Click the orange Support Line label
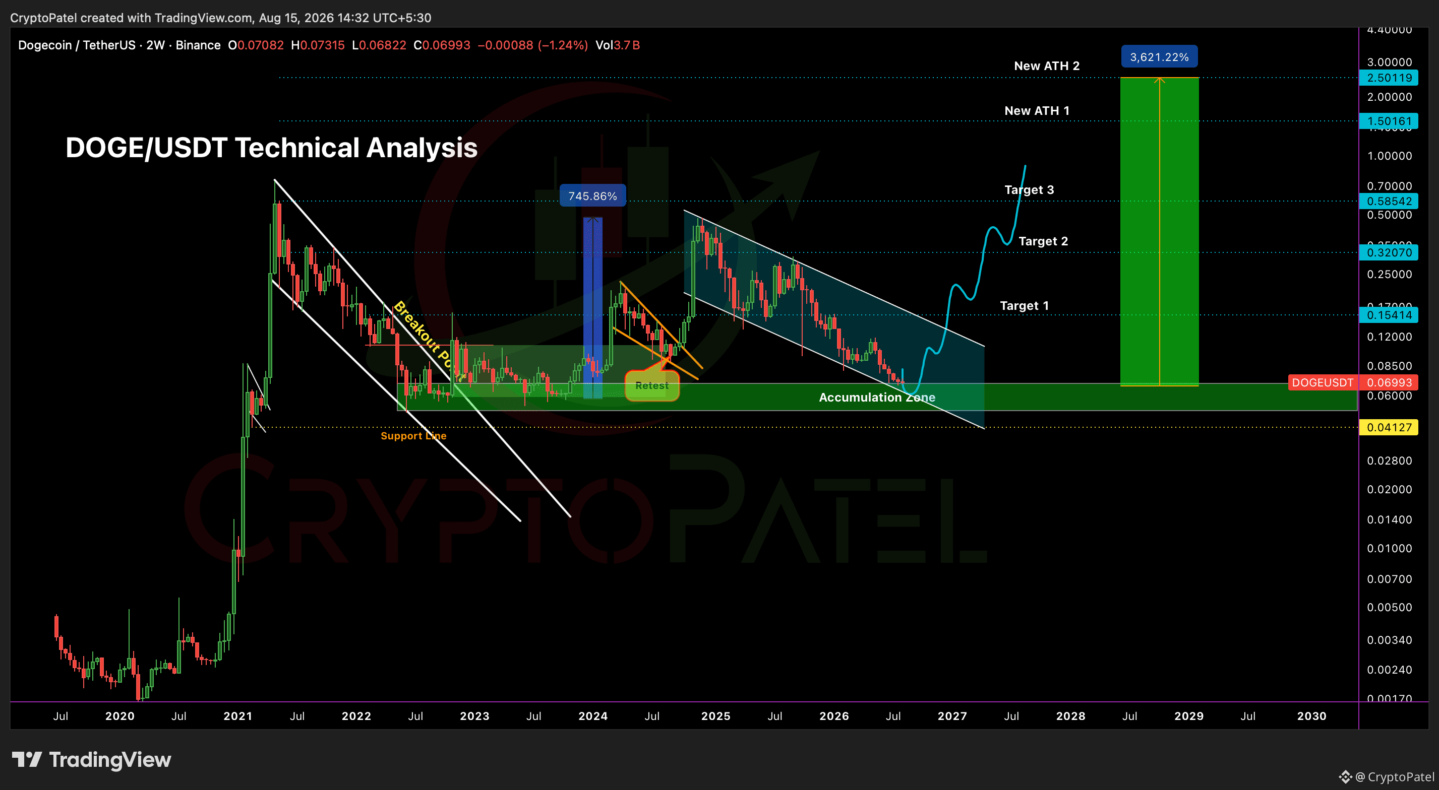 tap(413, 436)
